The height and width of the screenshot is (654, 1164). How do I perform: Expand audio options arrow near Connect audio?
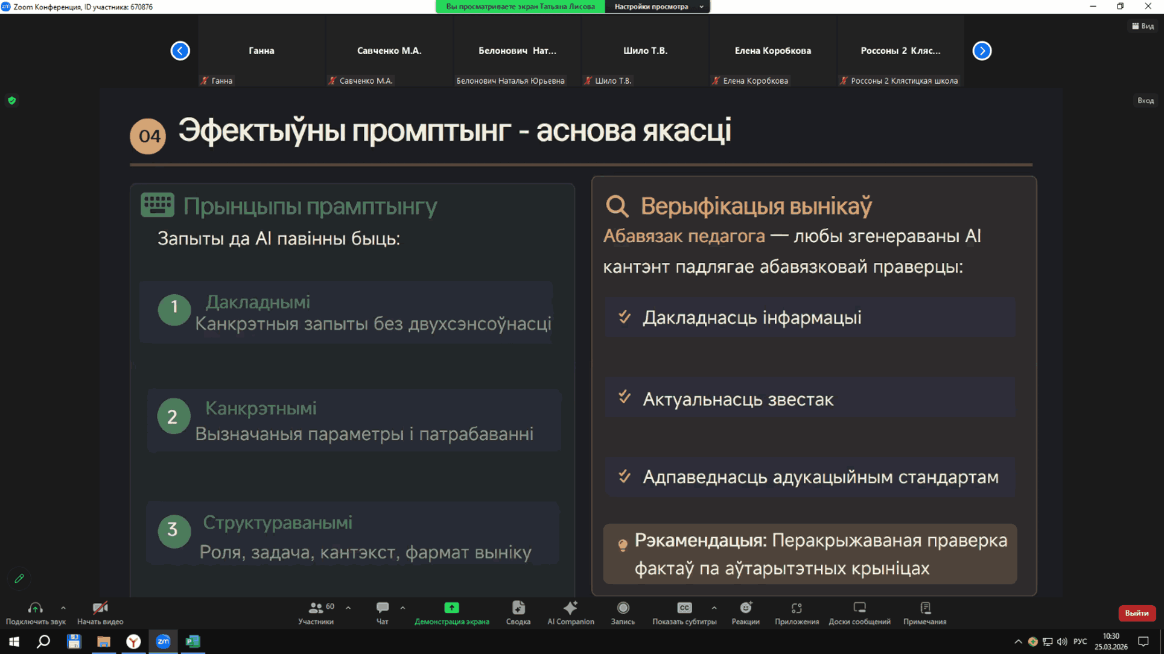point(63,608)
